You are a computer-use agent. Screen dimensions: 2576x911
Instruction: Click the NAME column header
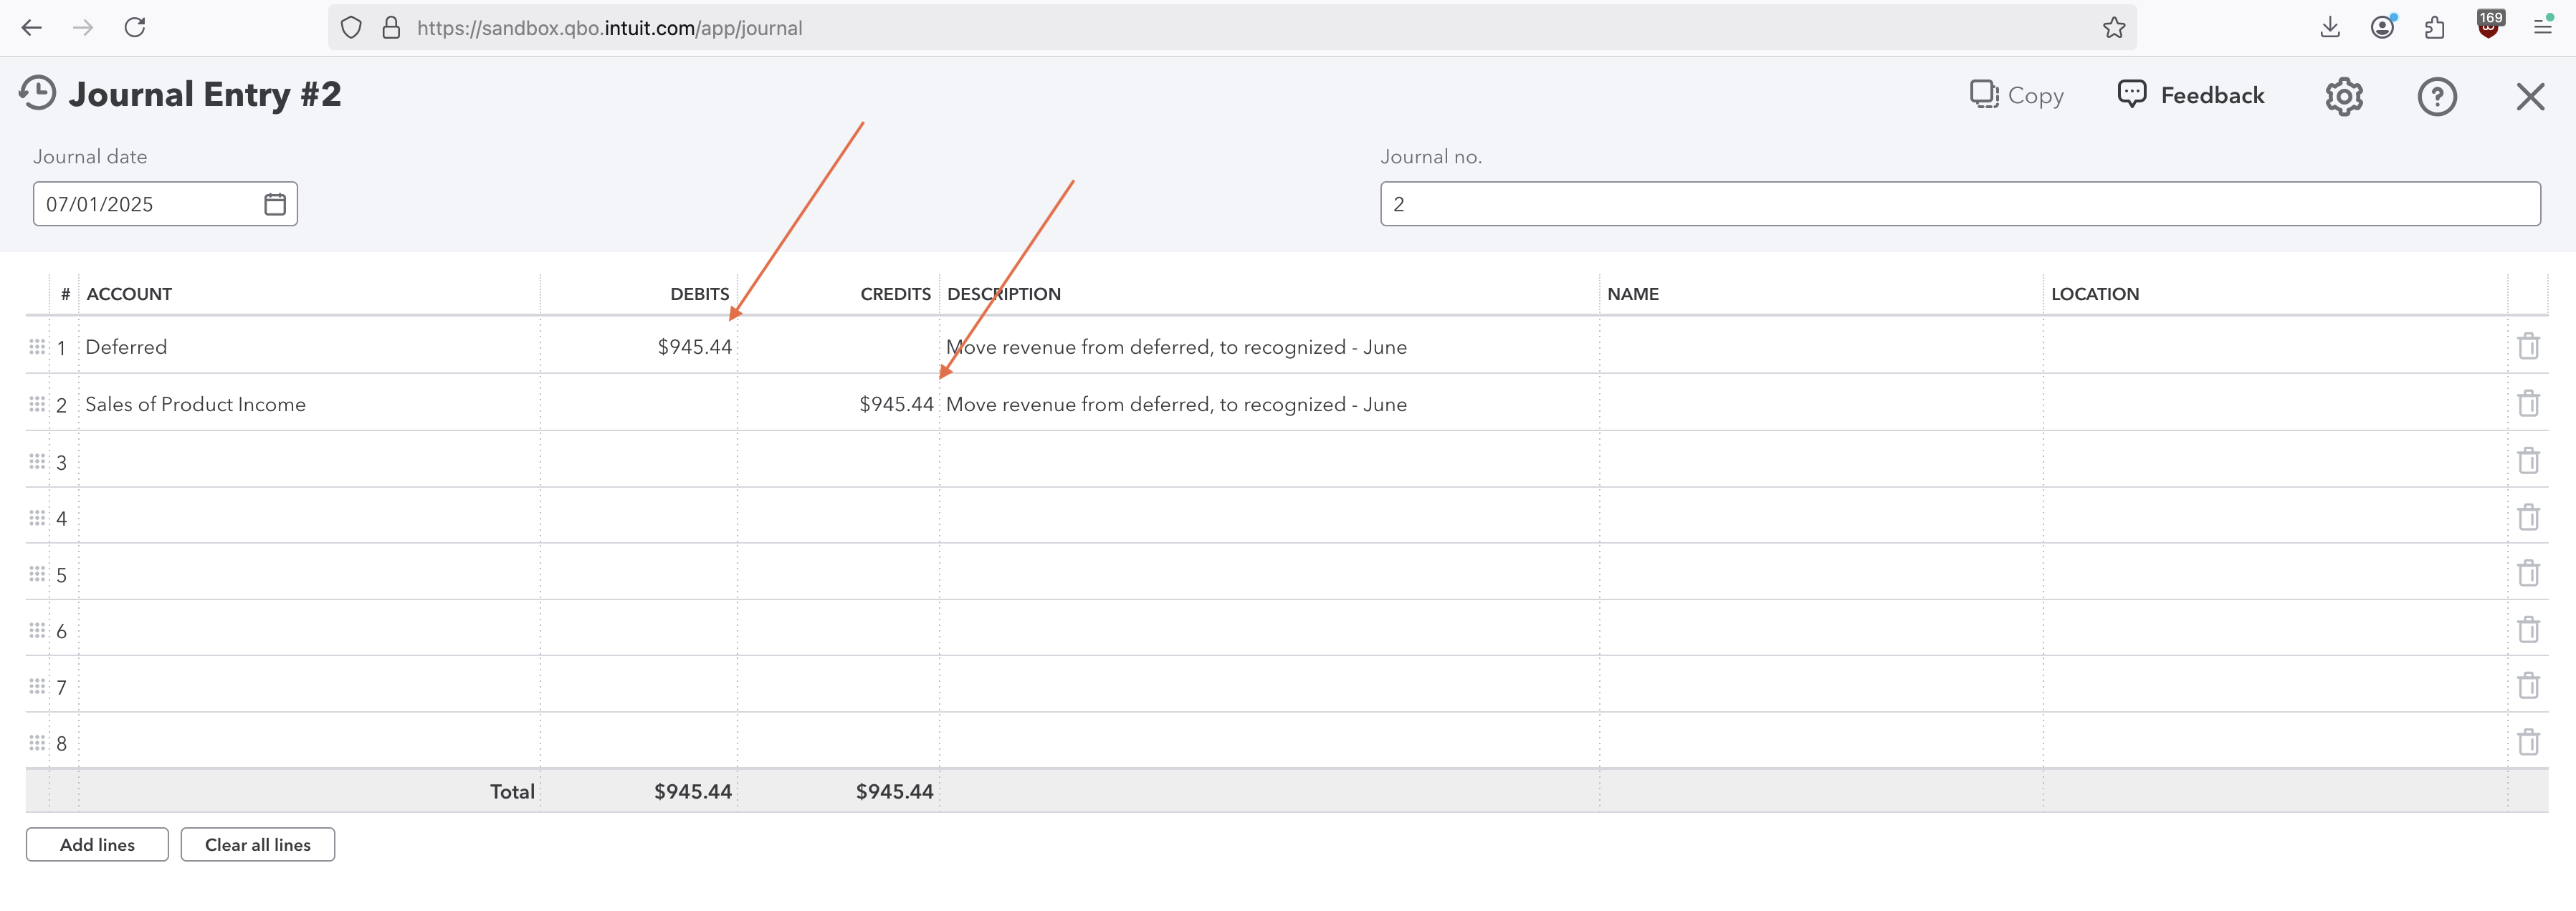click(x=1632, y=294)
